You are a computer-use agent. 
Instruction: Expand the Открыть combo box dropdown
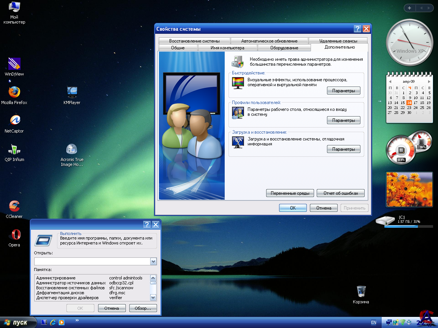tap(153, 261)
